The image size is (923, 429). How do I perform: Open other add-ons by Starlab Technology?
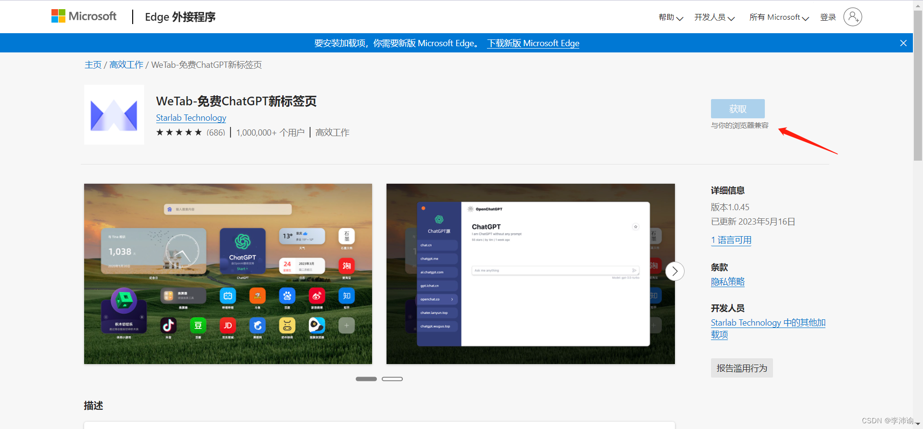[768, 328]
